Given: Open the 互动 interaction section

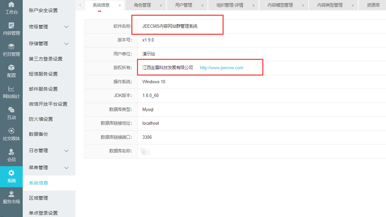Looking at the screenshot, I should [11, 113].
